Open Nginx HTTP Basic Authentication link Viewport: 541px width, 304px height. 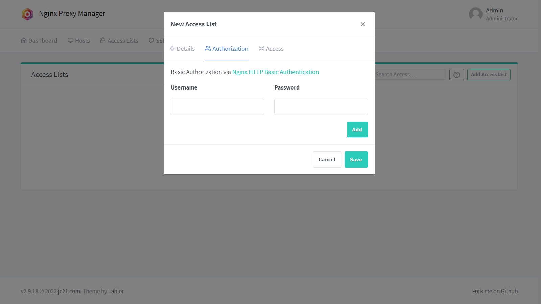[275, 72]
